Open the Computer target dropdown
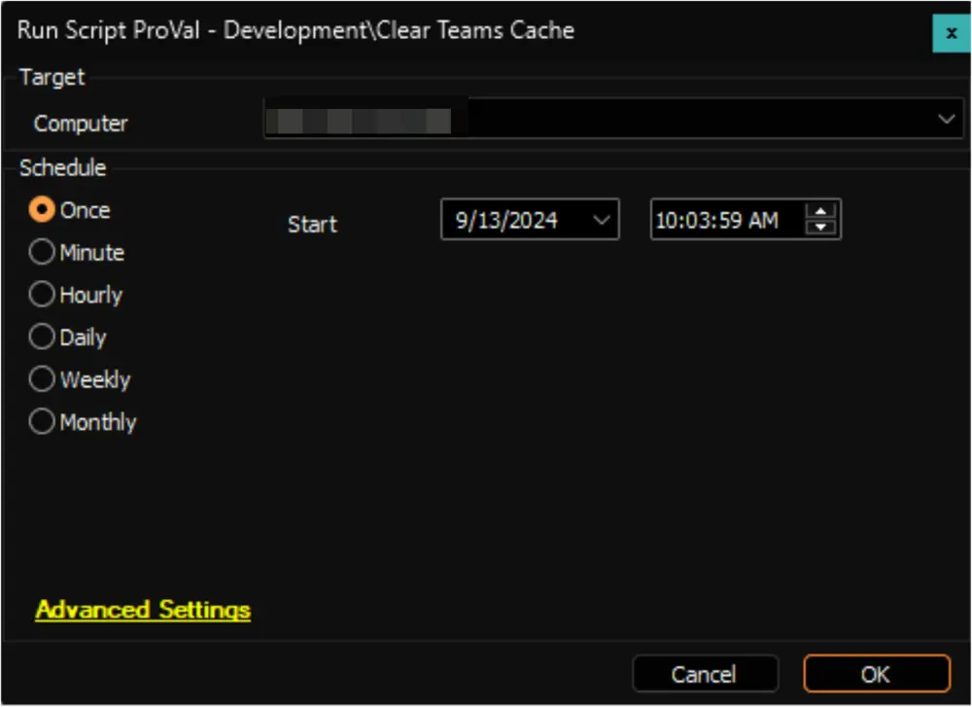Viewport: 972px width, 707px height. pyautogui.click(x=613, y=118)
